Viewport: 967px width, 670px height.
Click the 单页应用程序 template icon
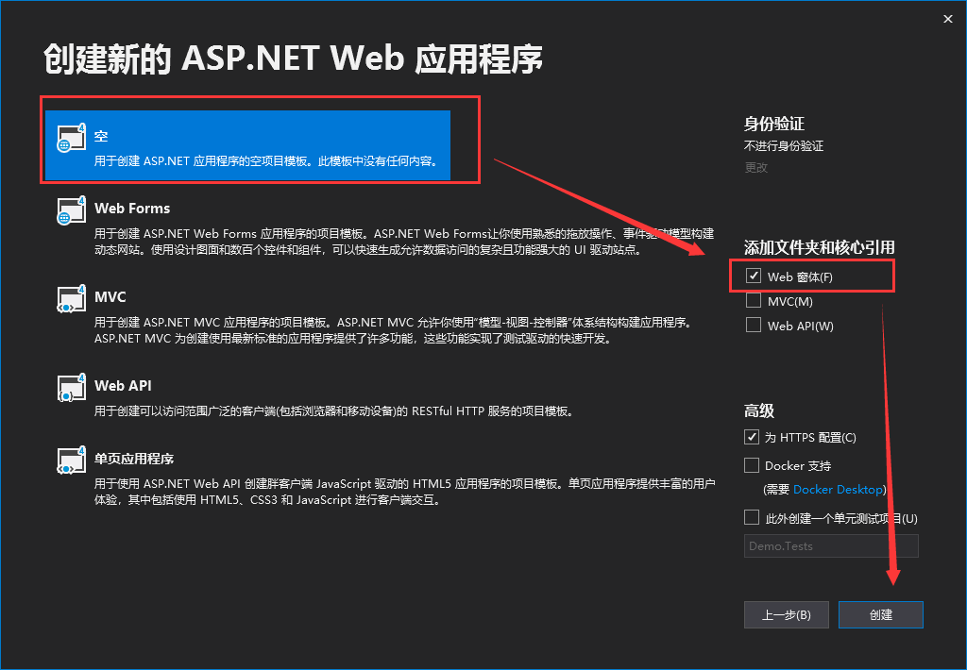click(x=71, y=461)
